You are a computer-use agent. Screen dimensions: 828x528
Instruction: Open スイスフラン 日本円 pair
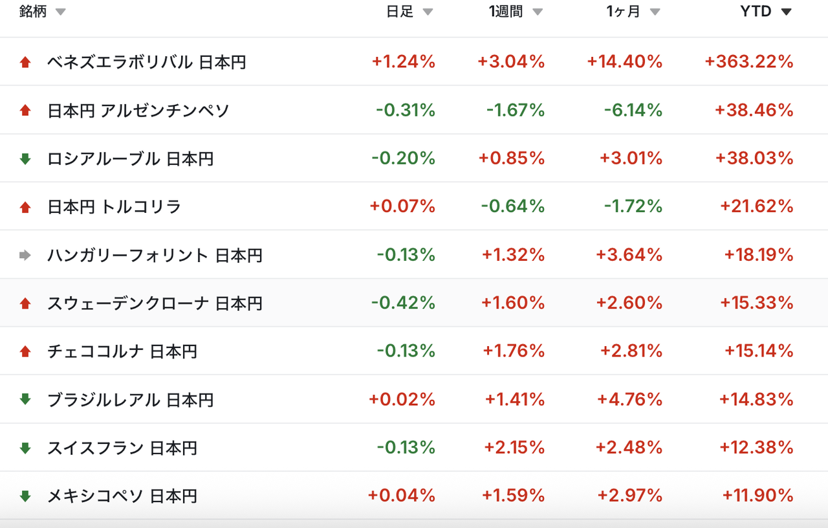(x=122, y=448)
